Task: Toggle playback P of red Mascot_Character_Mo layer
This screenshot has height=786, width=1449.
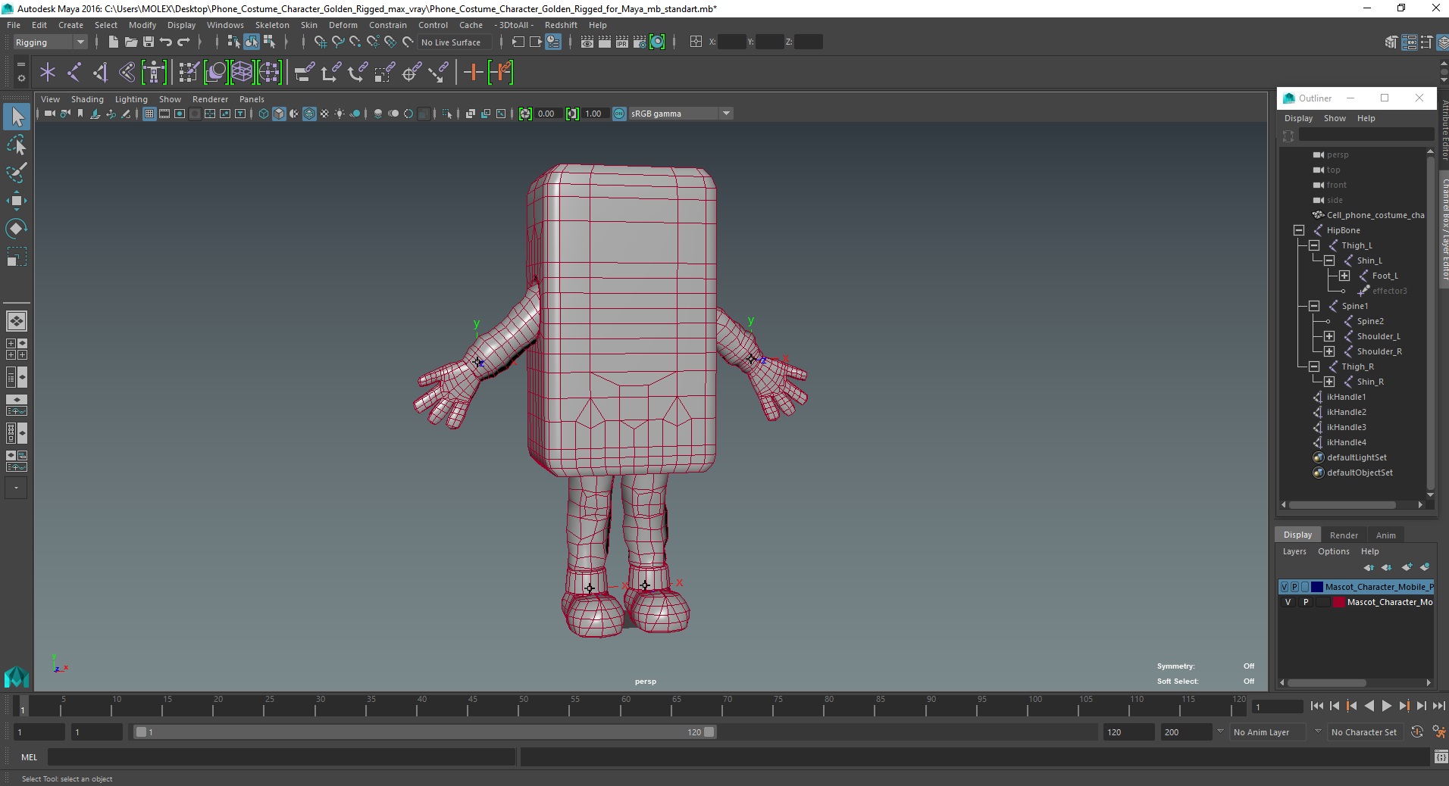Action: pyautogui.click(x=1306, y=602)
